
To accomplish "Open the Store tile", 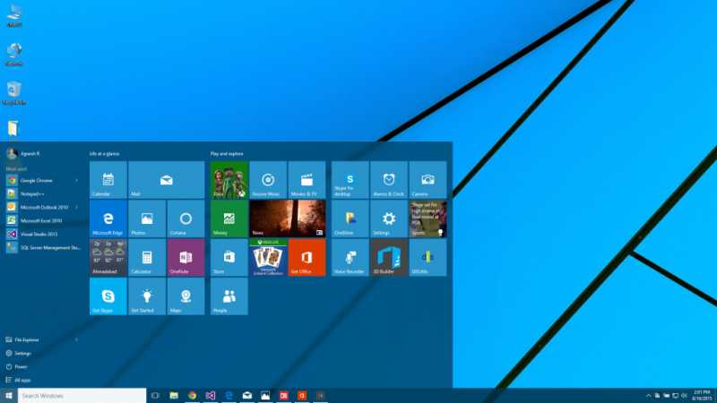I will click(229, 257).
